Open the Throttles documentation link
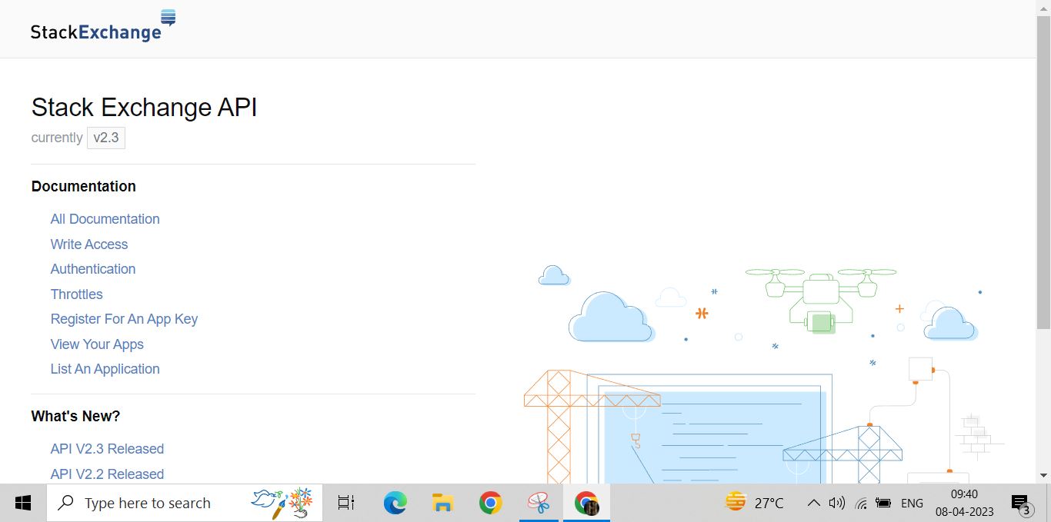 77,294
